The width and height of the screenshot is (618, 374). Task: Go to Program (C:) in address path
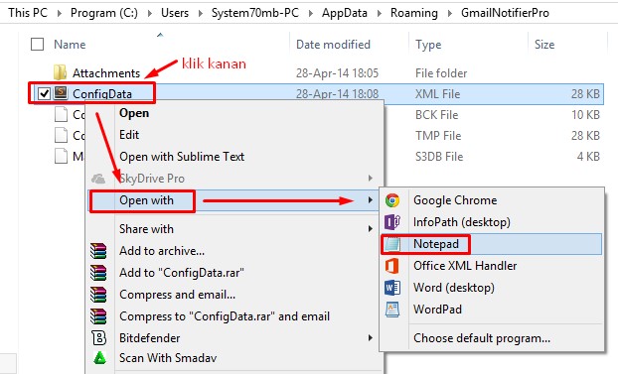point(104,13)
